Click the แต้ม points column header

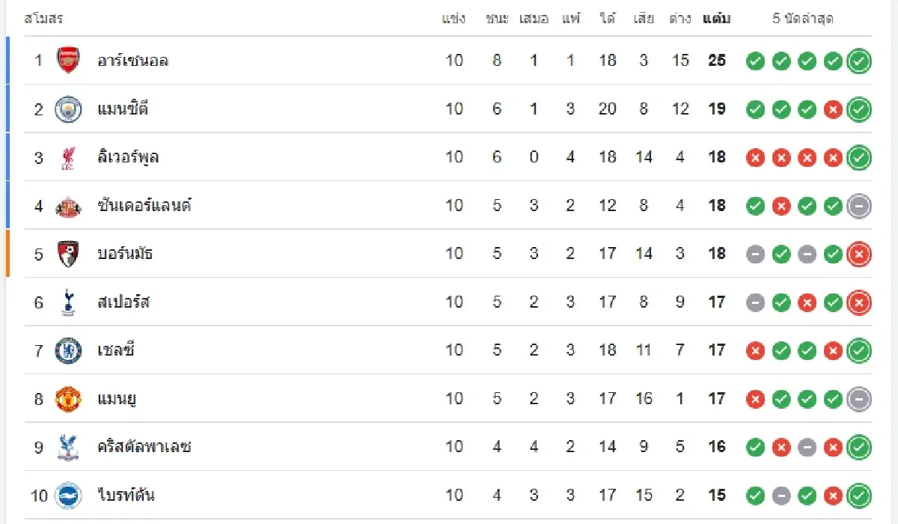716,19
